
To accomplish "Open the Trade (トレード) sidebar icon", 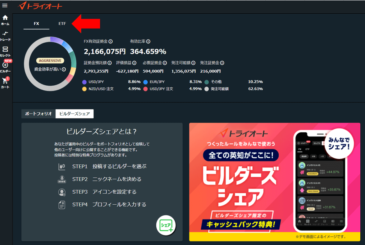I will click(x=5, y=36).
